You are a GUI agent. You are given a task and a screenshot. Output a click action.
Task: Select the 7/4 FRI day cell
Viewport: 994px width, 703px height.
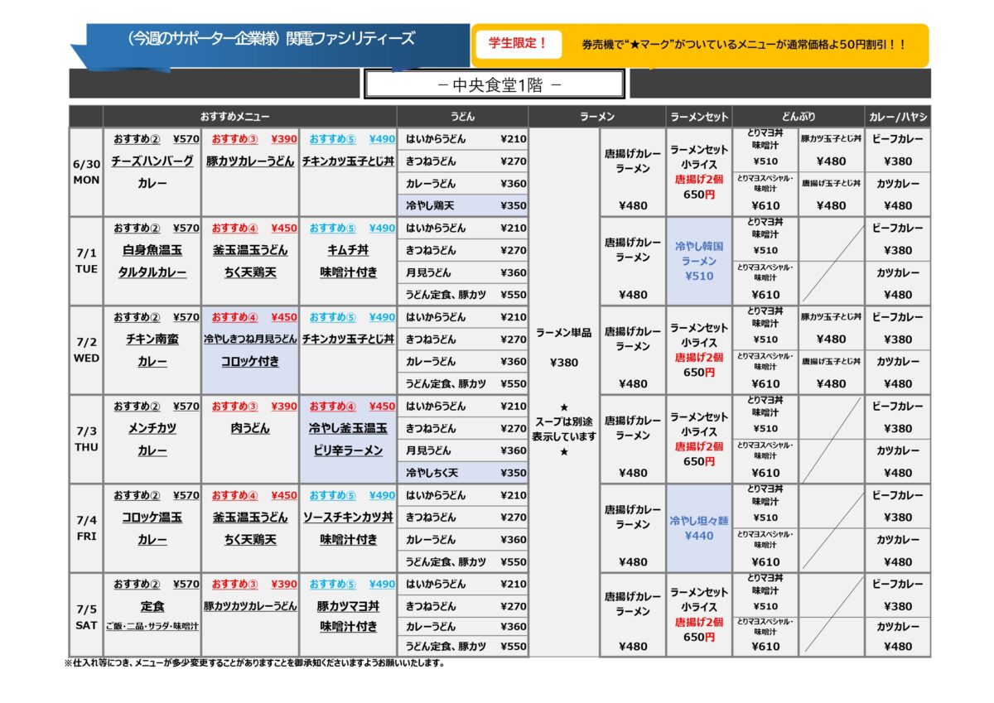pos(86,528)
